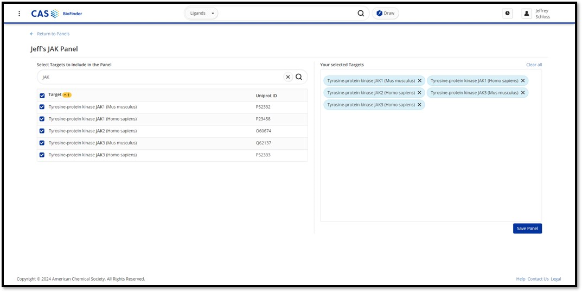Remove JAK3 (Mus musculus) chip
This screenshot has height=292, width=582.
[x=523, y=92]
